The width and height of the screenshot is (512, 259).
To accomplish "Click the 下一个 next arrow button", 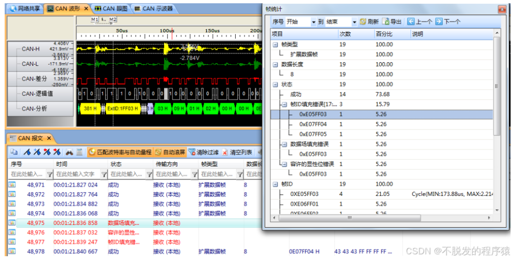I will tap(448, 22).
